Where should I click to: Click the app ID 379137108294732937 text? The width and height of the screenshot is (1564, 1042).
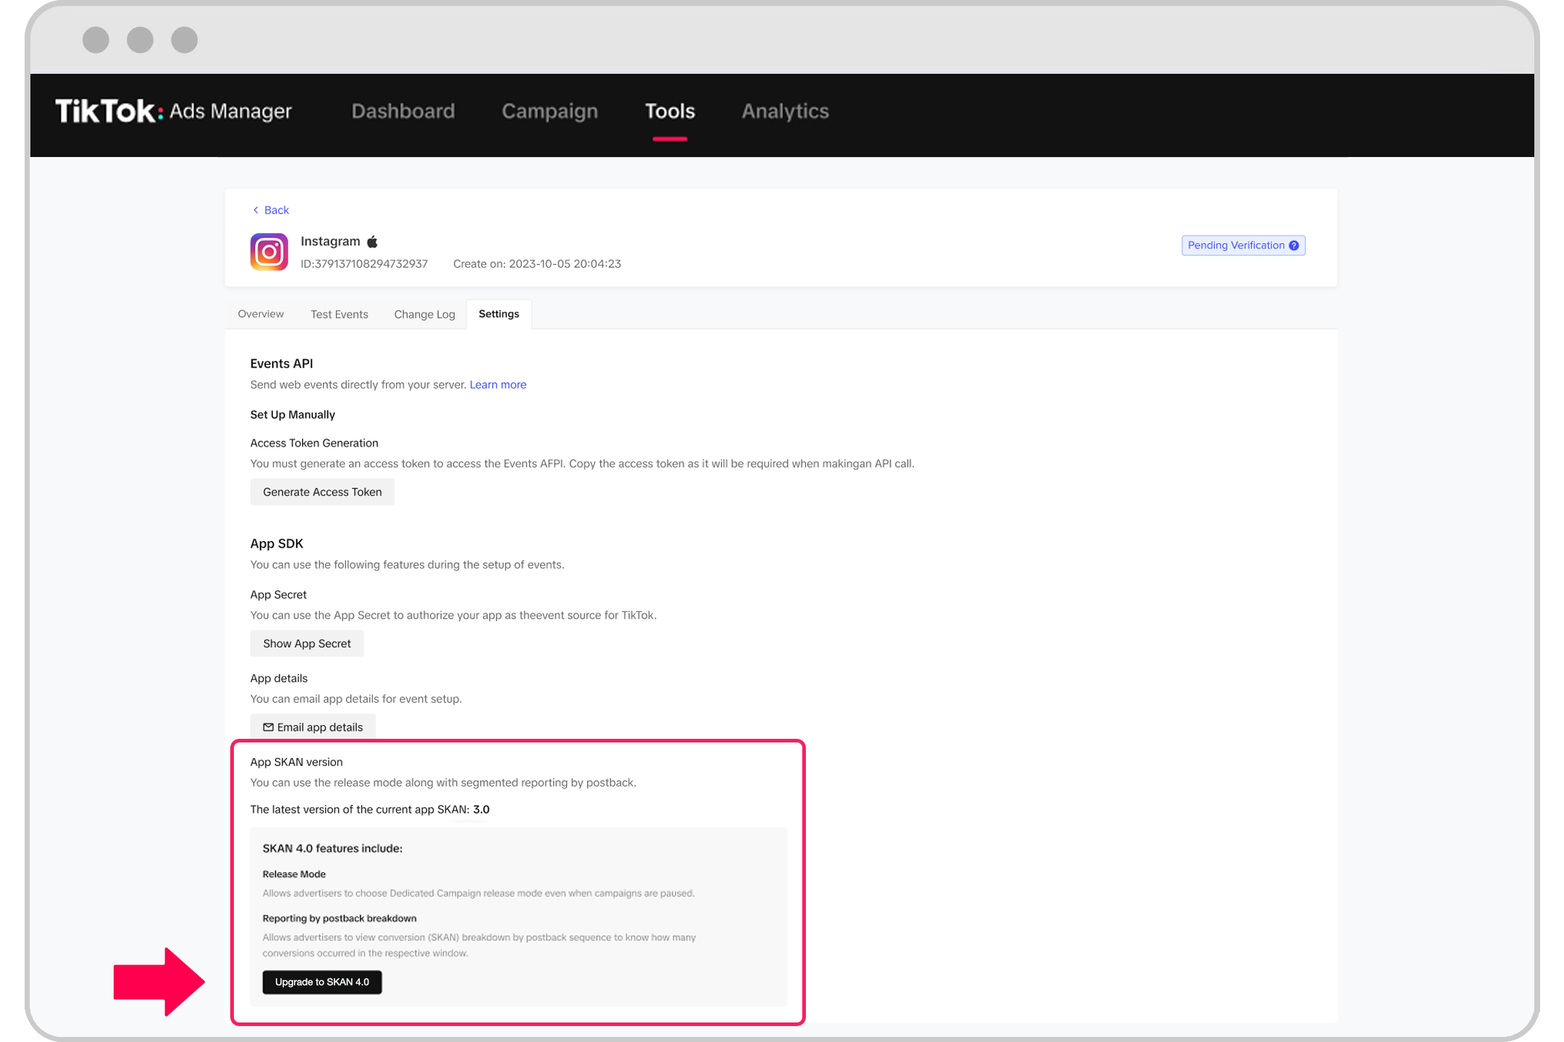point(364,264)
